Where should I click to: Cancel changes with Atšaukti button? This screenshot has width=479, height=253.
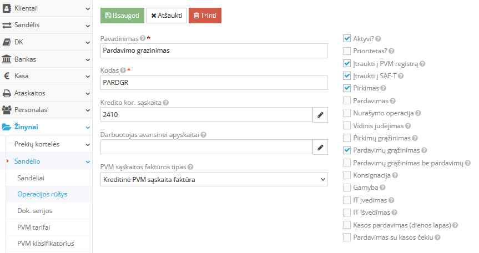click(x=167, y=16)
